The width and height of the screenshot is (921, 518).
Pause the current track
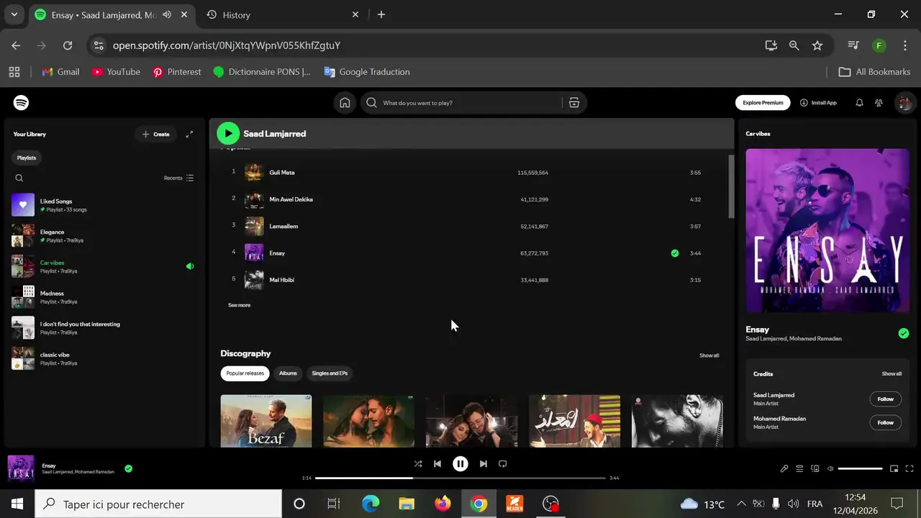[460, 464]
